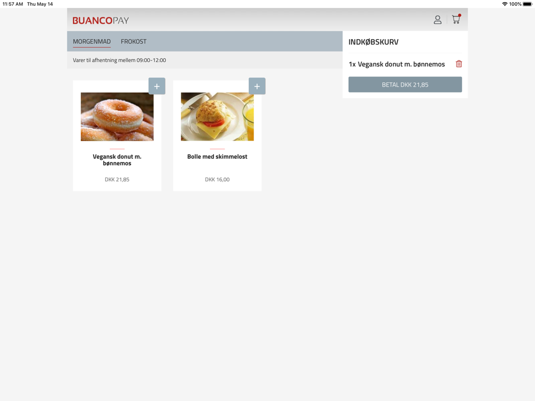Image resolution: width=535 pixels, height=401 pixels.
Task: Select the Bolle med skimmelost title
Action: pos(217,157)
